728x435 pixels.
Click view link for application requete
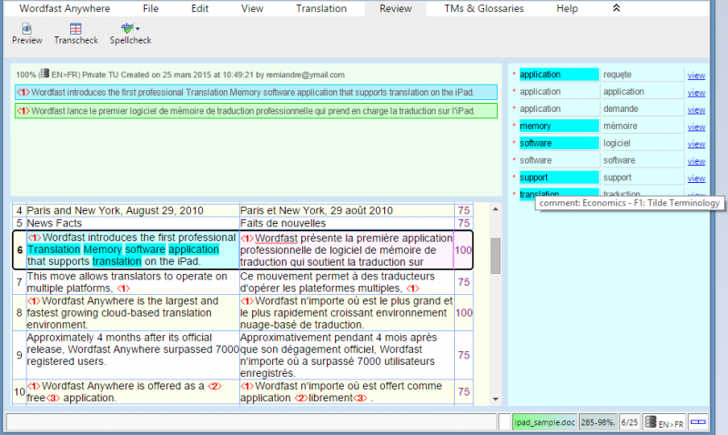696,76
